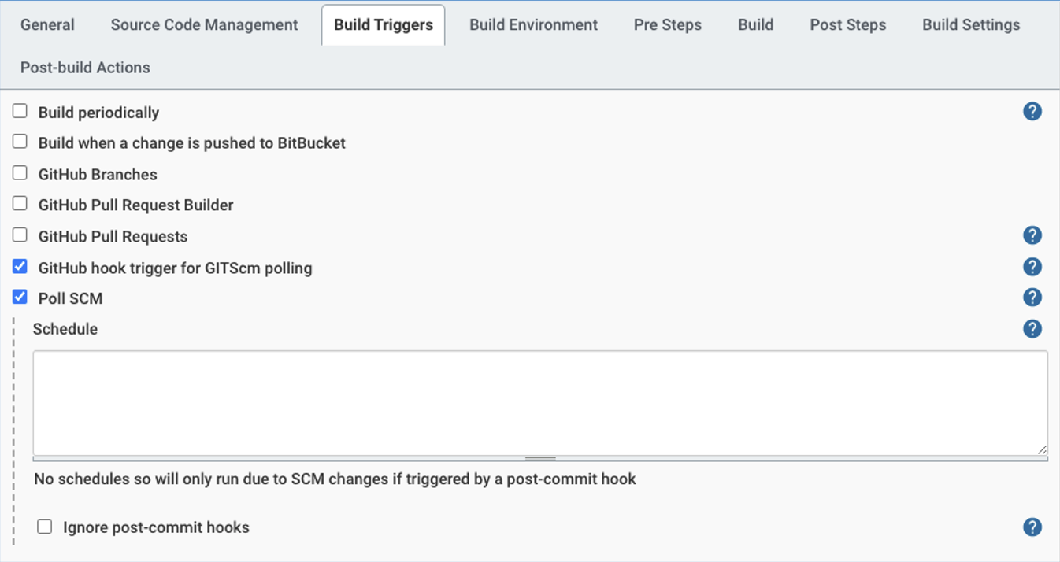The width and height of the screenshot is (1060, 562).
Task: Show help for the Schedule field
Action: pos(1032,329)
